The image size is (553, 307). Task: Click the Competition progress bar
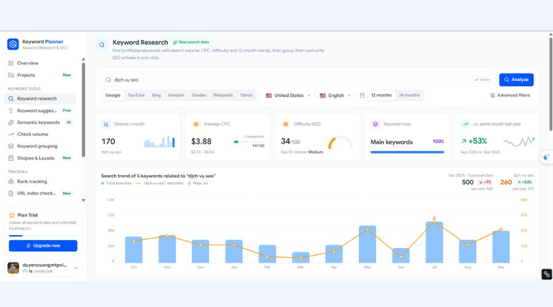[x=249, y=142]
